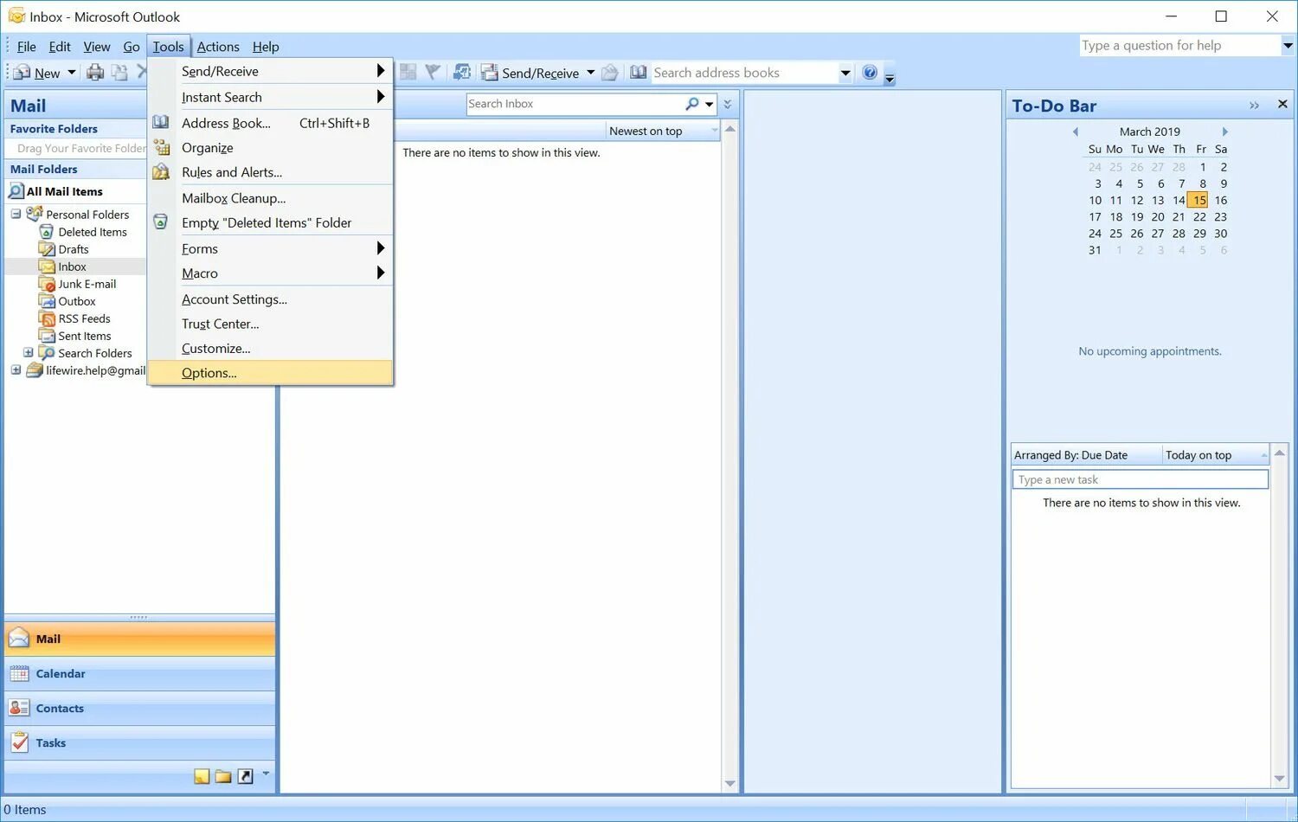Click the Notes sticky-note icon
The height and width of the screenshot is (822, 1298).
(202, 776)
